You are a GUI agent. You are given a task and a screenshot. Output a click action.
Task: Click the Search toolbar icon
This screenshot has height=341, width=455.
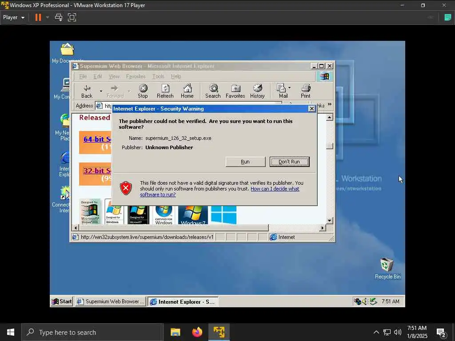pos(213,91)
